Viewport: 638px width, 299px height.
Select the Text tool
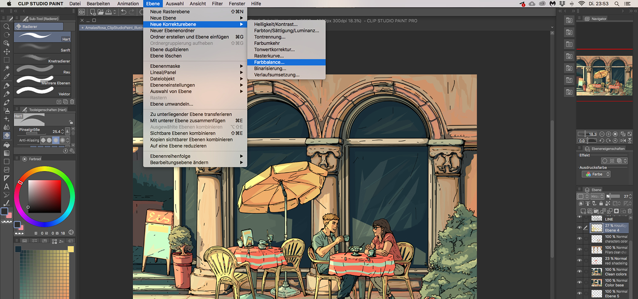tap(6, 186)
